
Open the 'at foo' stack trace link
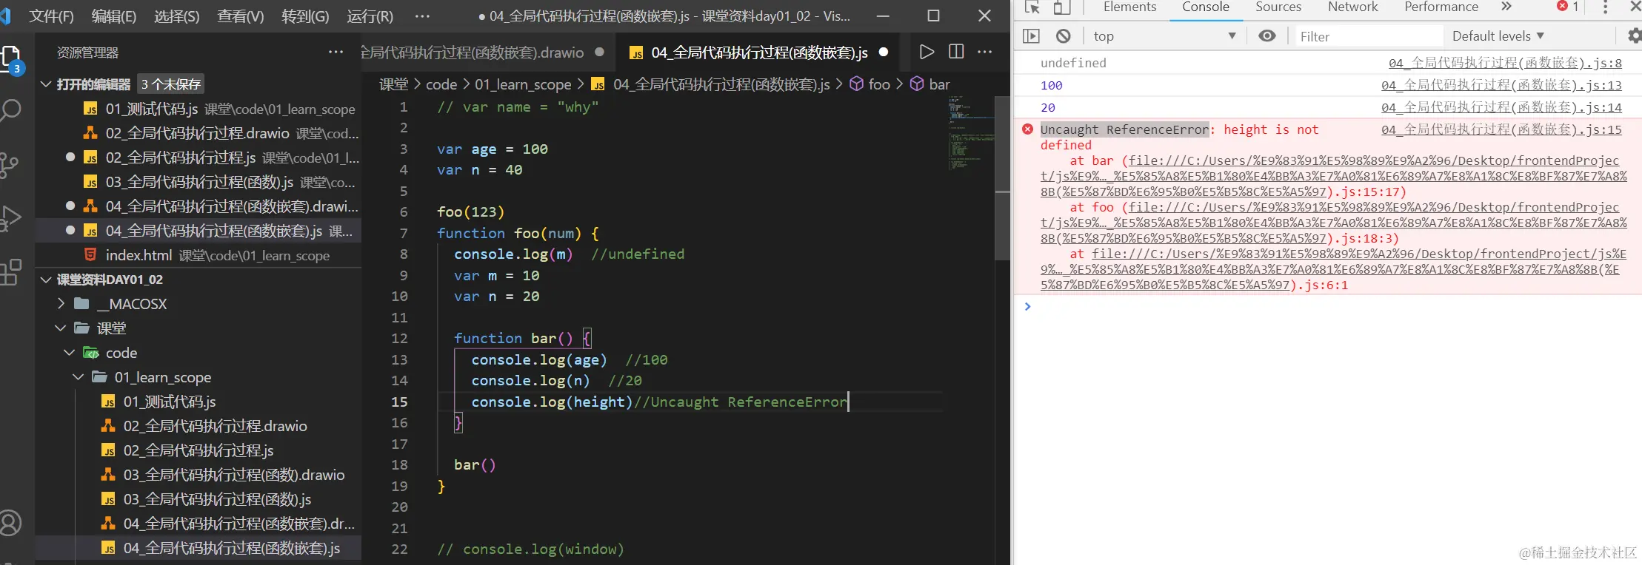point(1334,223)
